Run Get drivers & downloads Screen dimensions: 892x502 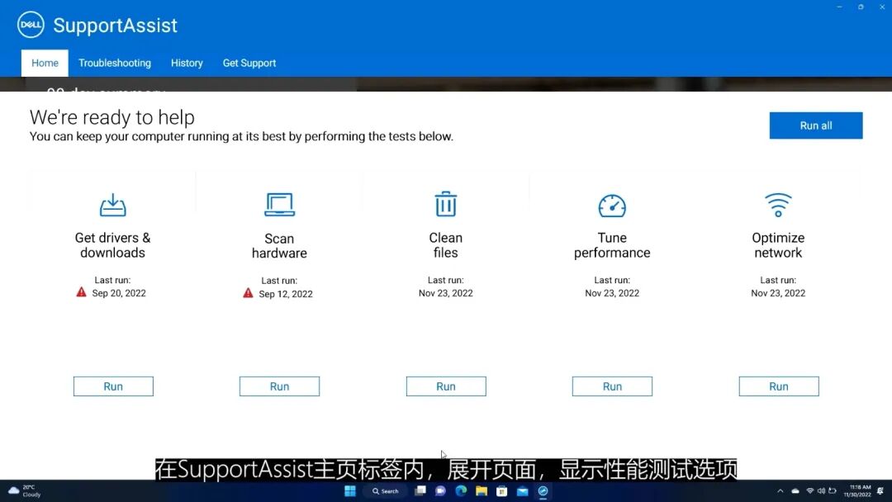(113, 386)
